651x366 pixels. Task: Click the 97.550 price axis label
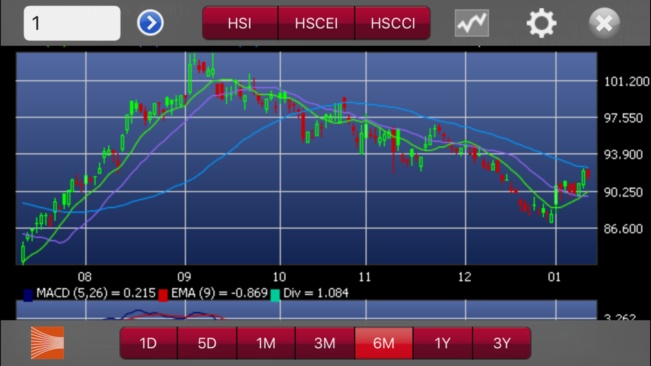click(623, 119)
